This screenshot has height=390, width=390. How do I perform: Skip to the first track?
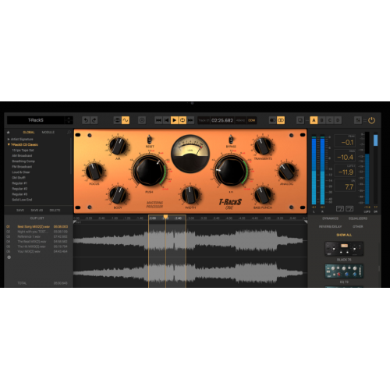[x=158, y=120]
